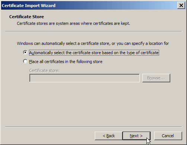The image size is (187, 145).
Task: Click the Certificate Import Wizard title bar text
Action: click(29, 6)
